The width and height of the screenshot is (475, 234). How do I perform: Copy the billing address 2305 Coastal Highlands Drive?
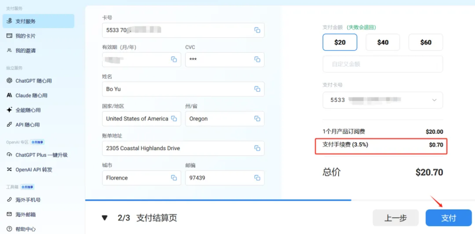pos(257,148)
